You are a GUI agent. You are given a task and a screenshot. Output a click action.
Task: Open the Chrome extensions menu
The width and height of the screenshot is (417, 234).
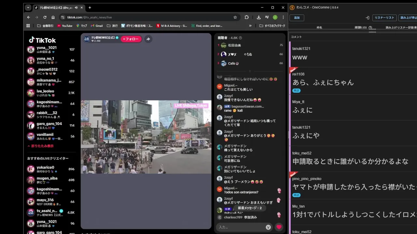tap(247, 17)
